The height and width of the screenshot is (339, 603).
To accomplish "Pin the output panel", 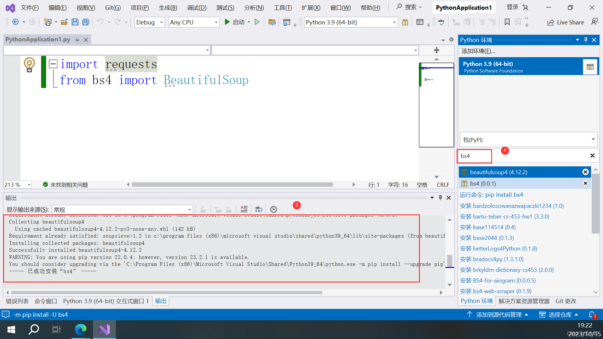I will click(x=440, y=198).
